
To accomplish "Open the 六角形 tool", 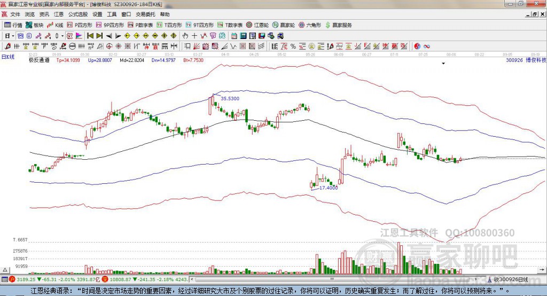I will coord(310,25).
